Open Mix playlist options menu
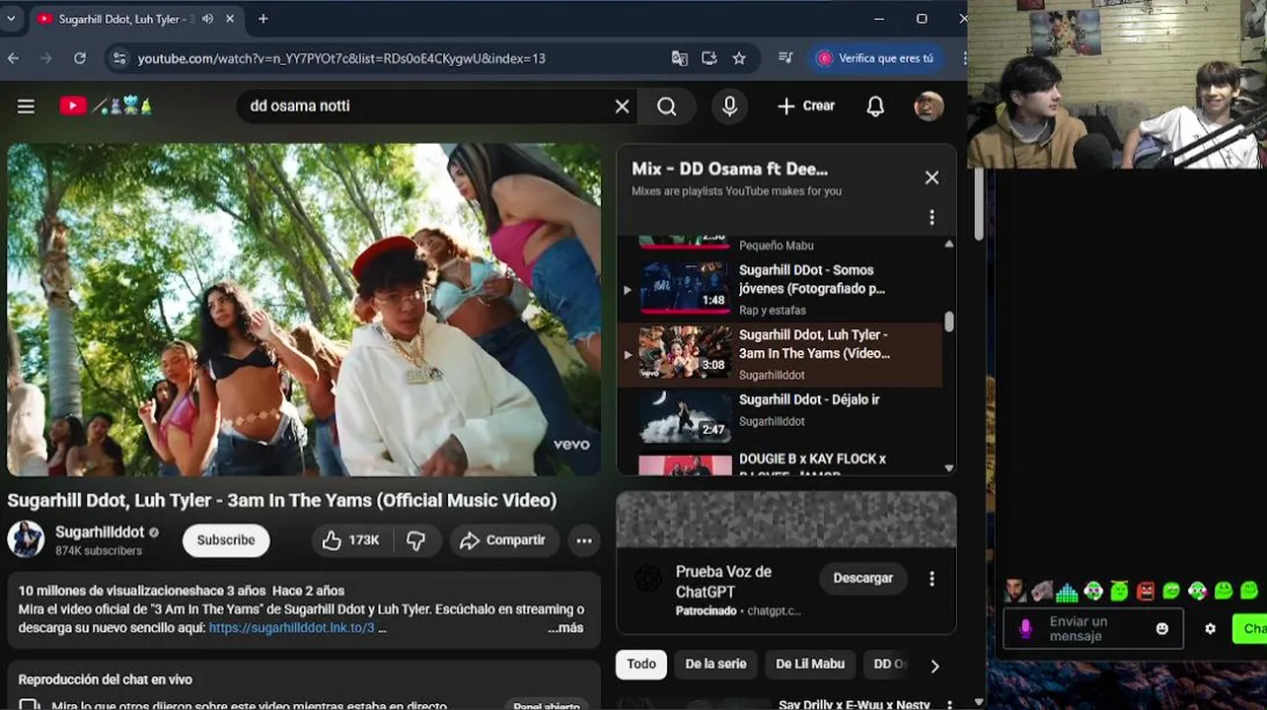Image resolution: width=1267 pixels, height=710 pixels. (x=932, y=217)
